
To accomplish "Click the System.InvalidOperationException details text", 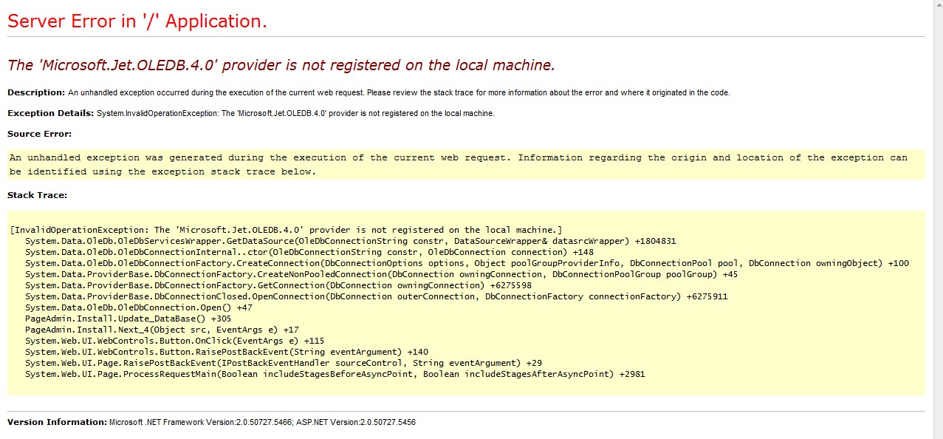I will pyautogui.click(x=295, y=113).
